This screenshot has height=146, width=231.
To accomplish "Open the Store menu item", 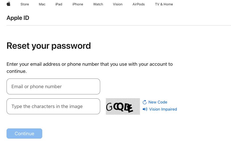I will pos(24,4).
